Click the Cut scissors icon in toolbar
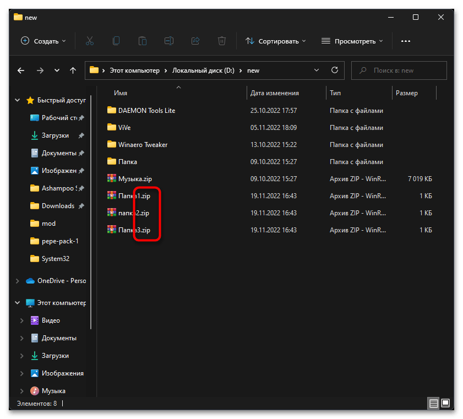Viewport: 463px width, 419px height. pyautogui.click(x=90, y=41)
